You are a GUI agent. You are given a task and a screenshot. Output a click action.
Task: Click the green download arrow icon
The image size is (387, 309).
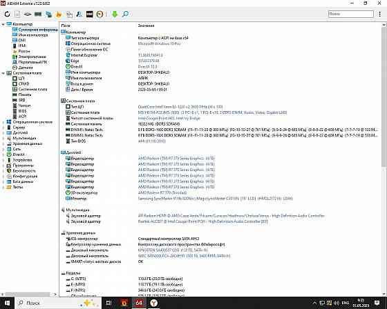click(x=115, y=14)
